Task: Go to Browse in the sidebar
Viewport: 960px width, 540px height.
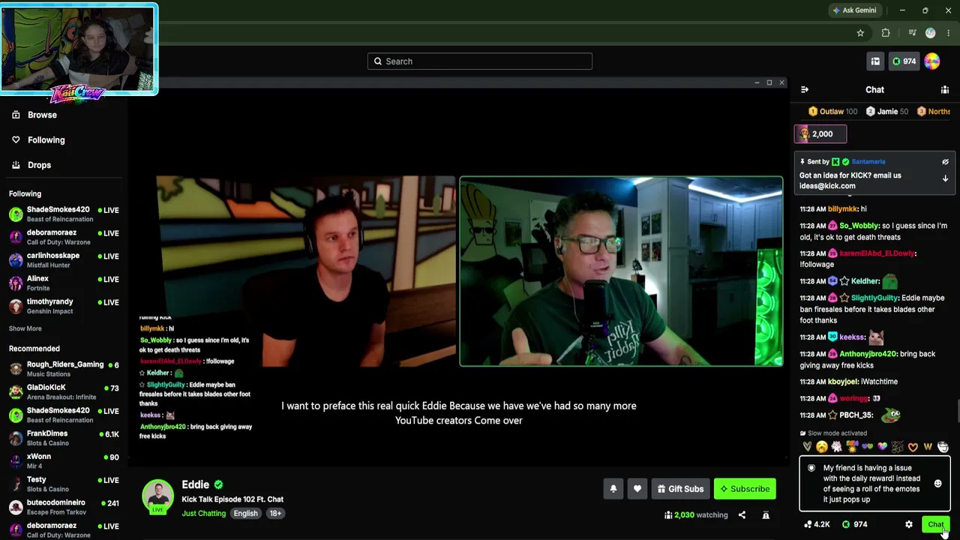Action: click(x=42, y=115)
